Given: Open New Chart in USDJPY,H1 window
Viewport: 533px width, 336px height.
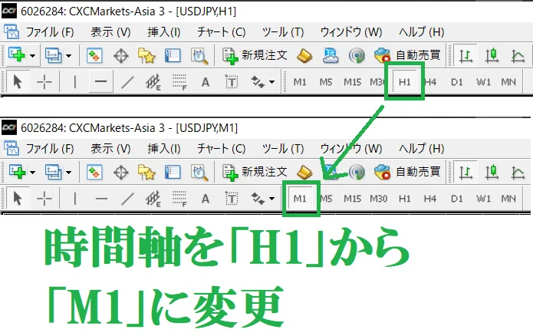Looking at the screenshot, I should point(16,54).
